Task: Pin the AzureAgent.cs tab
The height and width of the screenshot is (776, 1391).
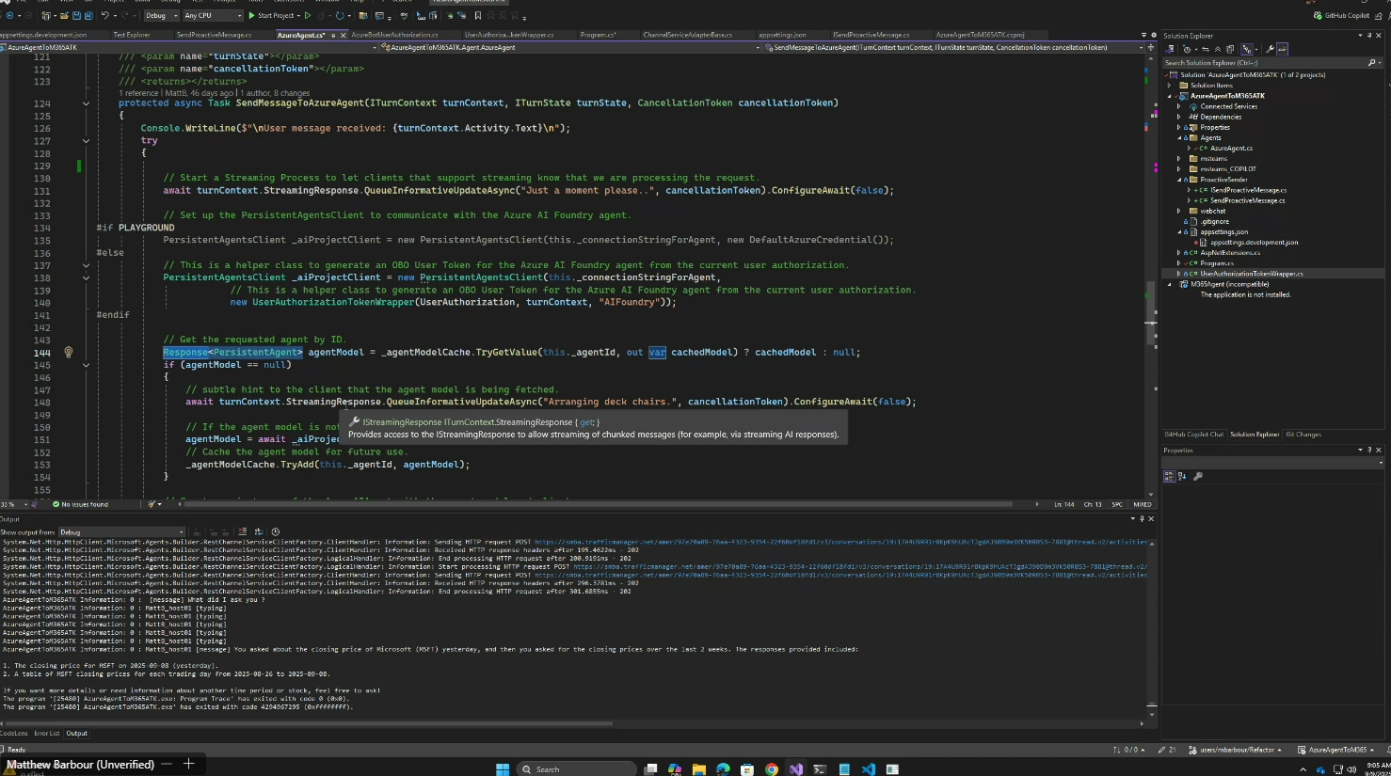Action: 333,35
